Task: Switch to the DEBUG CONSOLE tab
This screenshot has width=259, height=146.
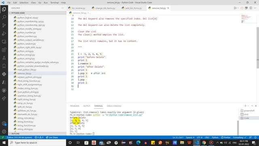Action: (114, 106)
